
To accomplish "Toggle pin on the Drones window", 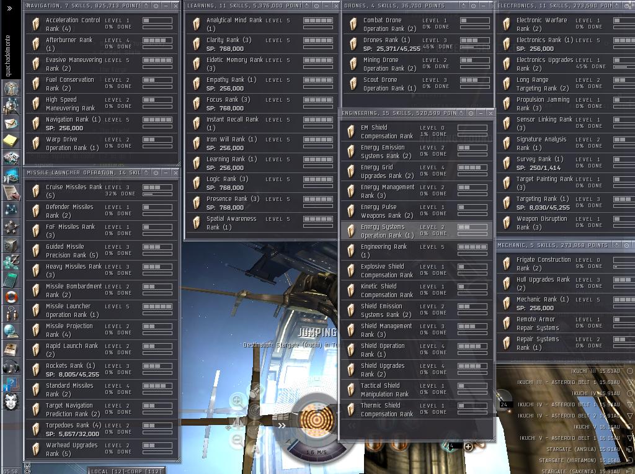I will pyautogui.click(x=464, y=6).
